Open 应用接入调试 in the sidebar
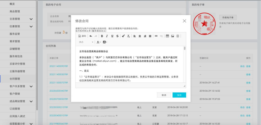The image size is (261, 125). 17,116
